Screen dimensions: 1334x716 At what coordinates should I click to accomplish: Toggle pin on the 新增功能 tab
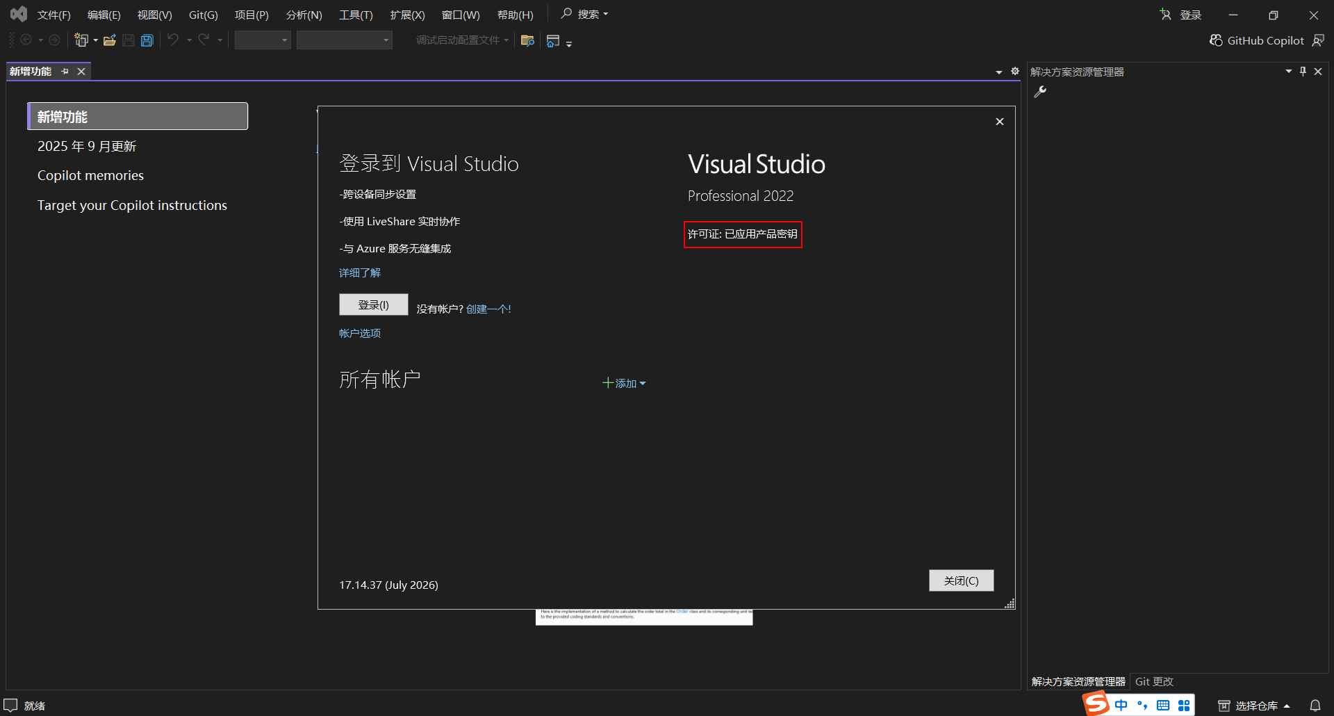click(65, 72)
